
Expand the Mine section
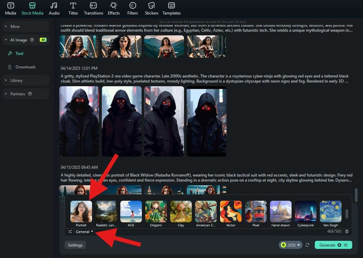click(x=26, y=26)
